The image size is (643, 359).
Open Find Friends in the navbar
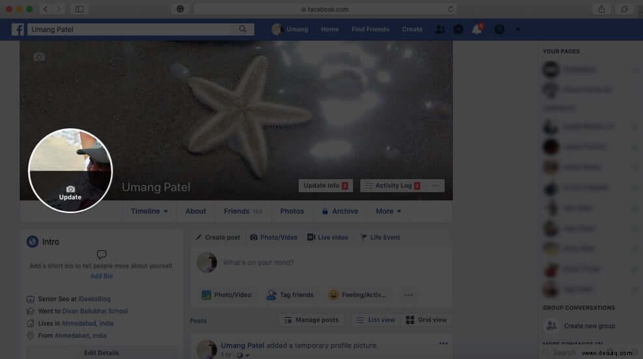click(370, 29)
